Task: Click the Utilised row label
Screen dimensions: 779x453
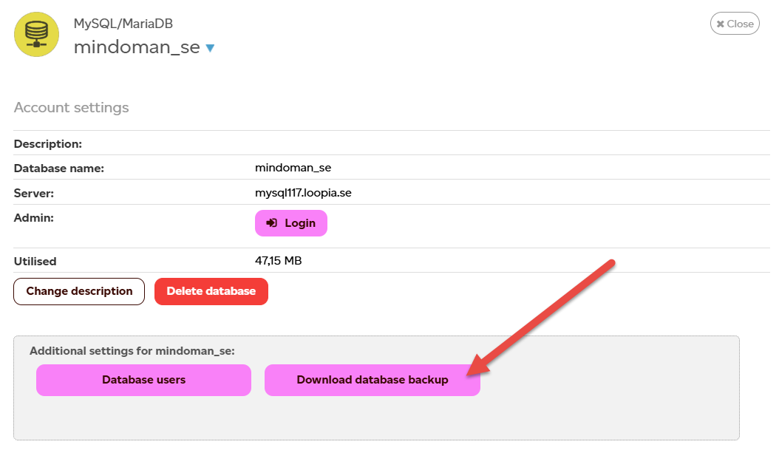Action: (x=35, y=261)
